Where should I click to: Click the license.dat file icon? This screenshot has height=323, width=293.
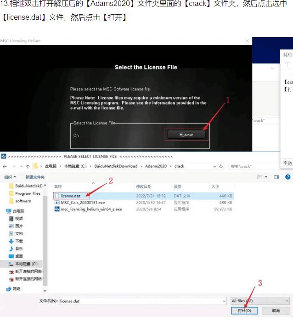pos(57,196)
